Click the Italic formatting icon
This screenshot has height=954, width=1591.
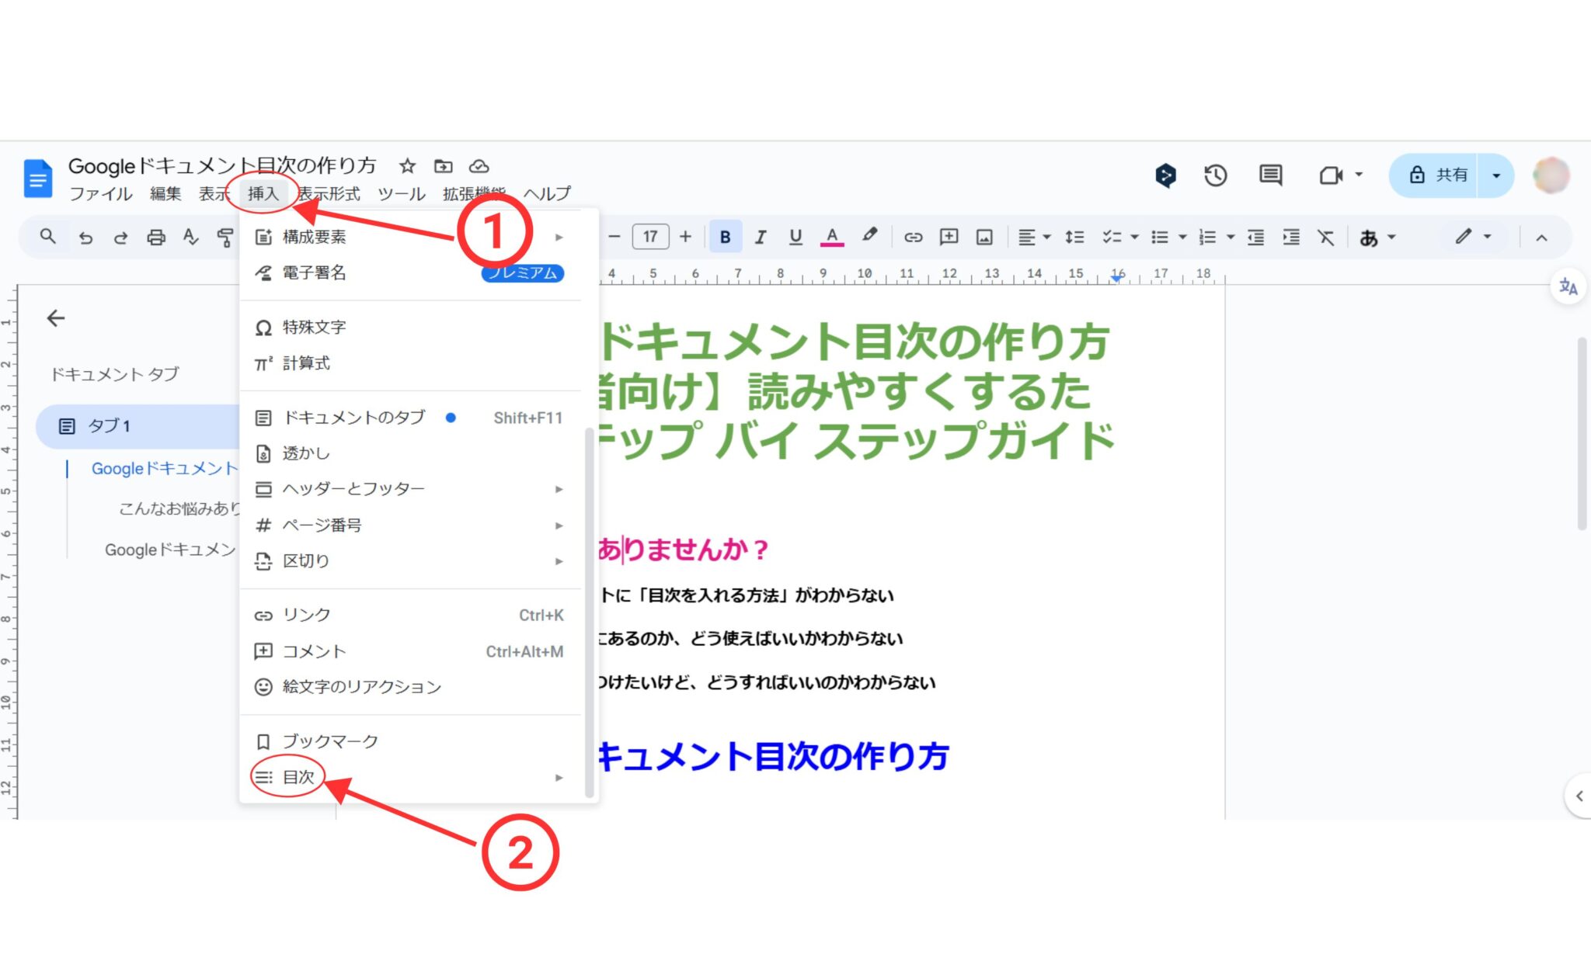[x=759, y=236]
